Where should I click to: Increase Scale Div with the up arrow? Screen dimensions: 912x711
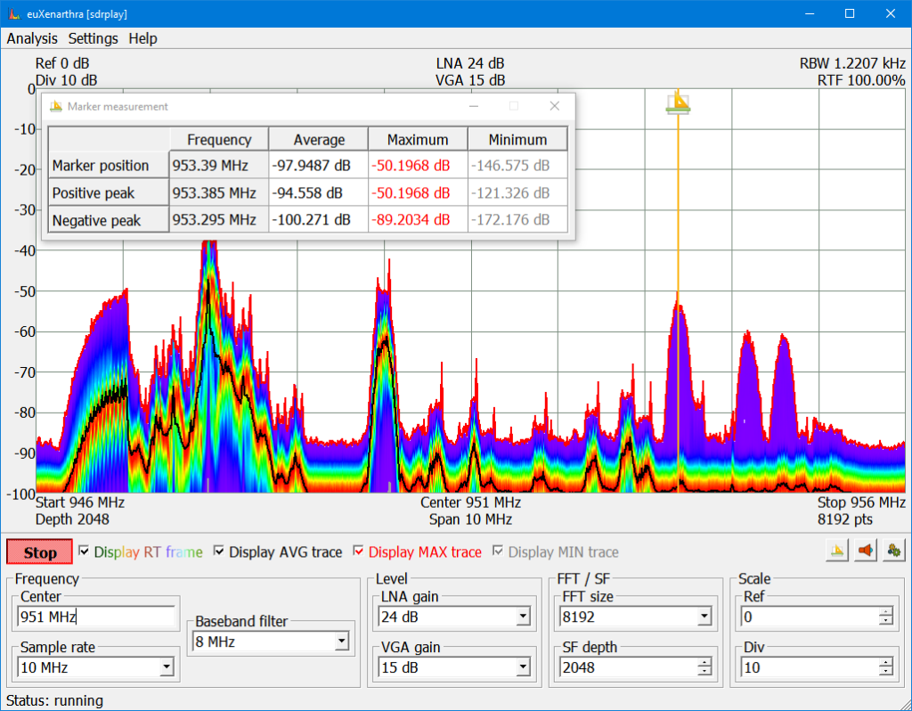click(x=886, y=663)
